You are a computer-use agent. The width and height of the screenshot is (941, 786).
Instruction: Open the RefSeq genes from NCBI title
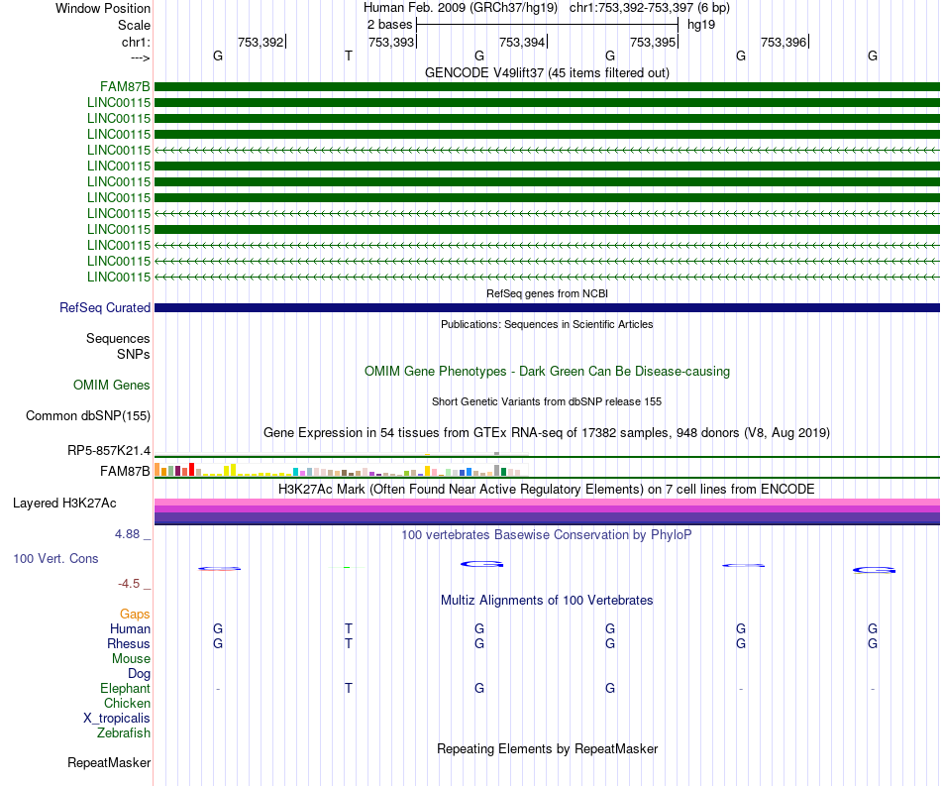[547, 293]
